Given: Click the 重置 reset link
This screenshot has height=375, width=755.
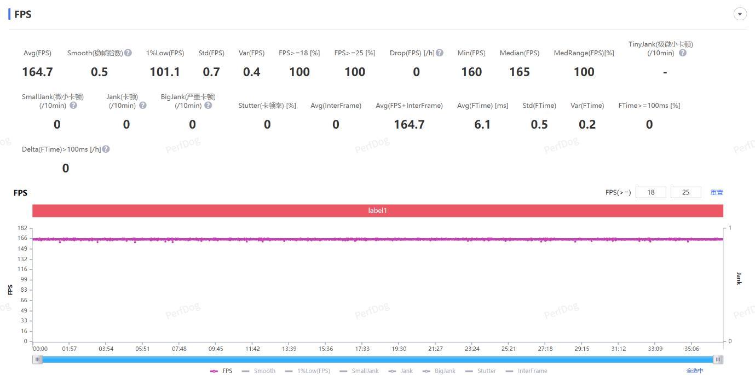Looking at the screenshot, I should tap(717, 192).
